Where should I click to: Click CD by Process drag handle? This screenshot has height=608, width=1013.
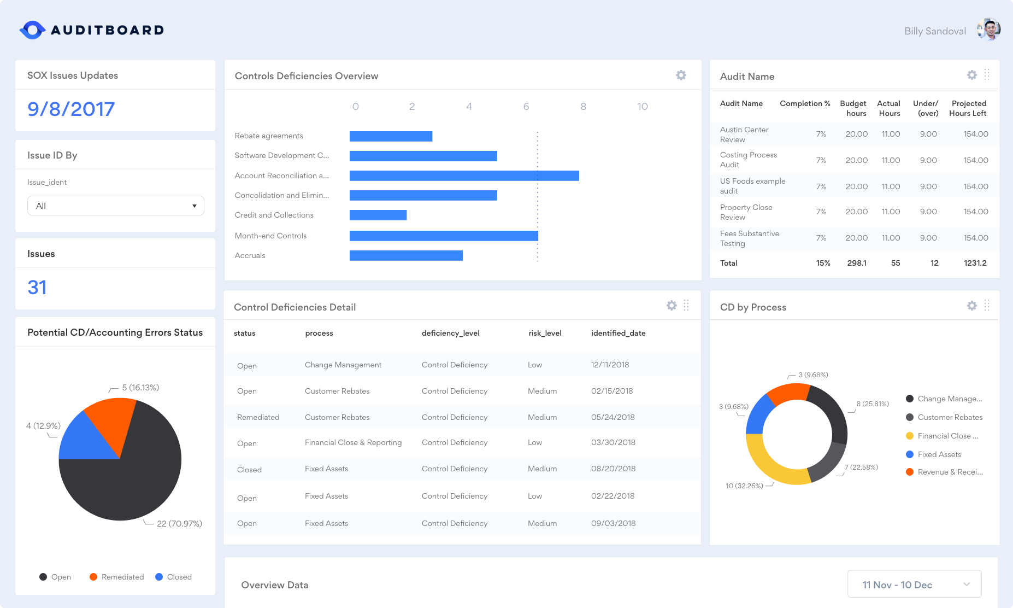point(987,306)
